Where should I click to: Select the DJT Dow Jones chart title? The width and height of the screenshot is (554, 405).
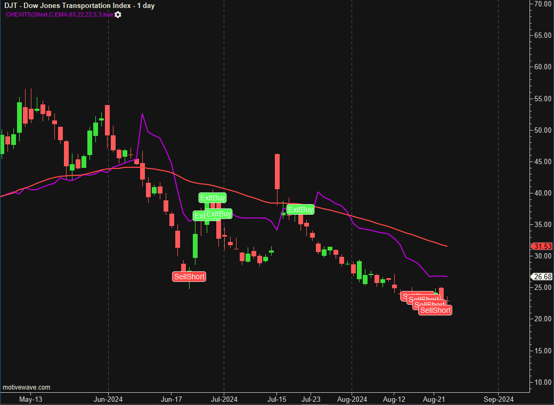tap(79, 6)
